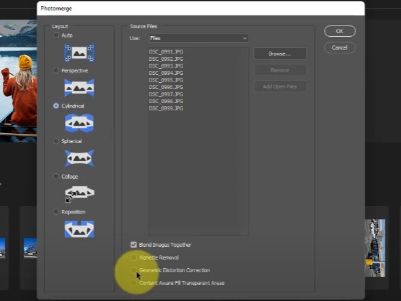Screen dimensions: 401x301
Task: Click the Perspective layout preview icon
Action: point(80,88)
